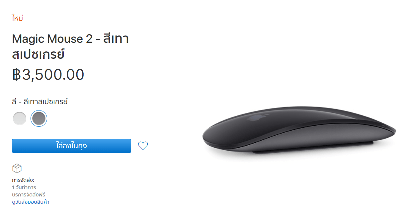Open ดูวันส่งมอบสินค้า delivery date link
Viewport: 411px width, 219px height.
click(x=30, y=201)
